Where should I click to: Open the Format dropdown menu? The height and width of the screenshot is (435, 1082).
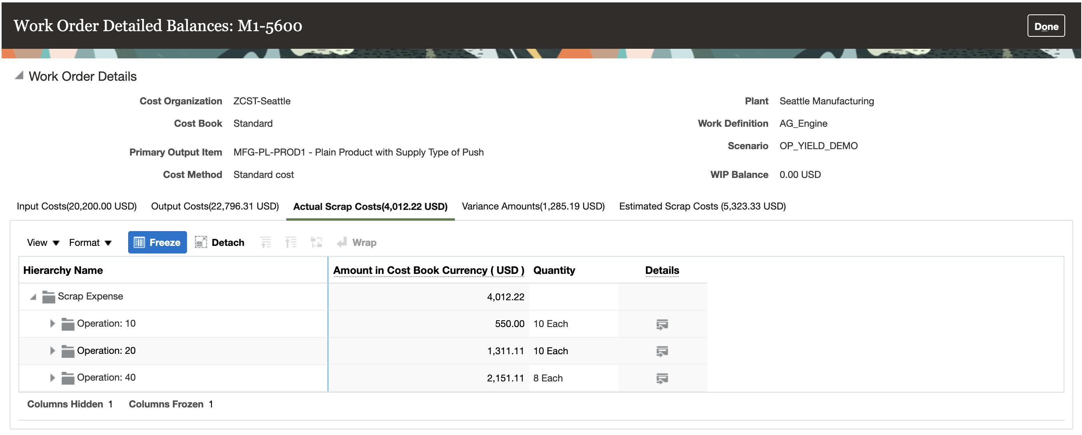(90, 242)
